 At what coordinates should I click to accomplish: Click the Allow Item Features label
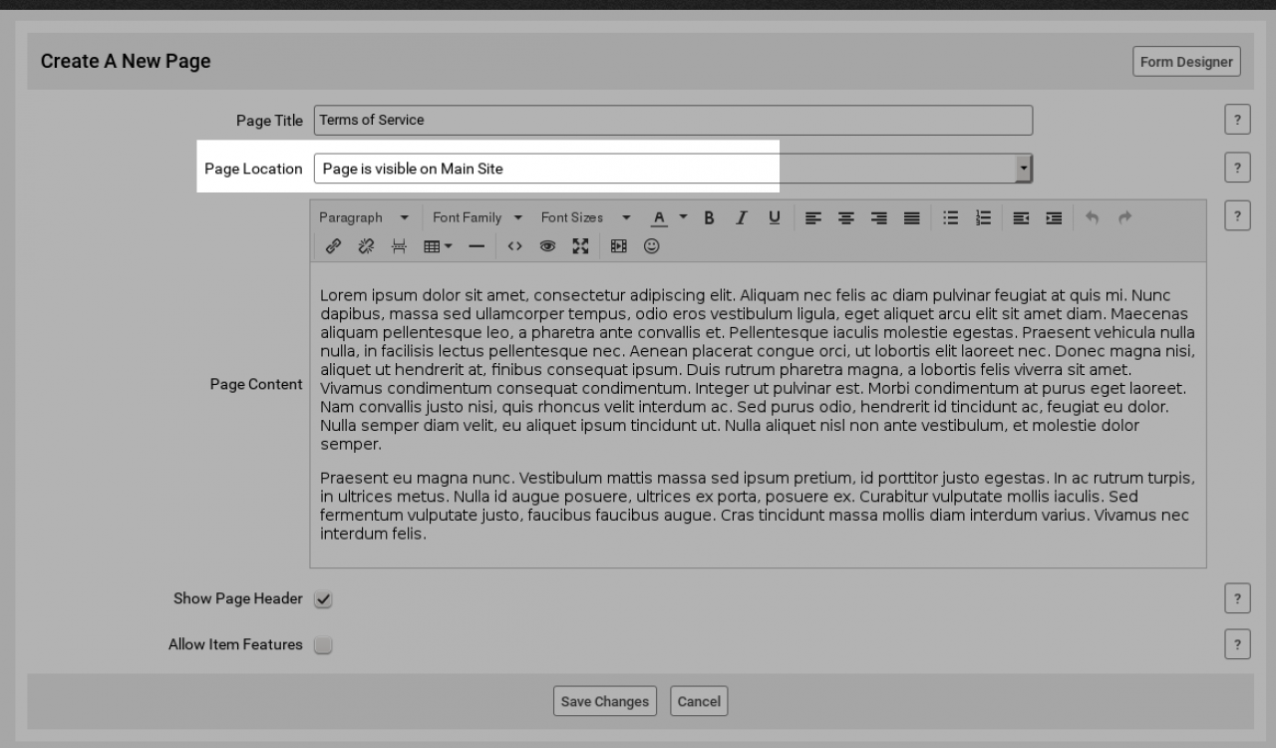tap(235, 644)
